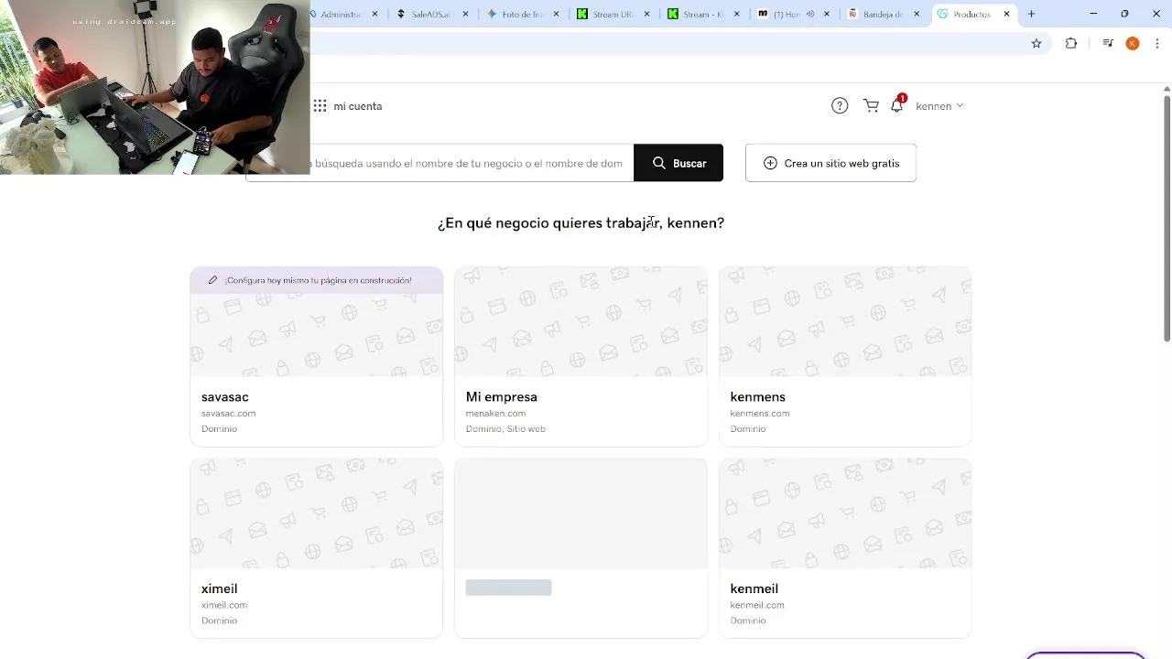
Task: Open the help question mark icon
Action: point(840,106)
